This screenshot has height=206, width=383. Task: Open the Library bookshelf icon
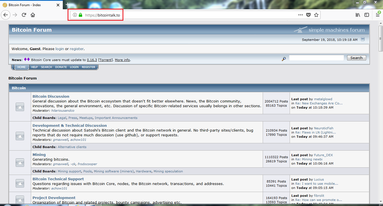[358, 15]
